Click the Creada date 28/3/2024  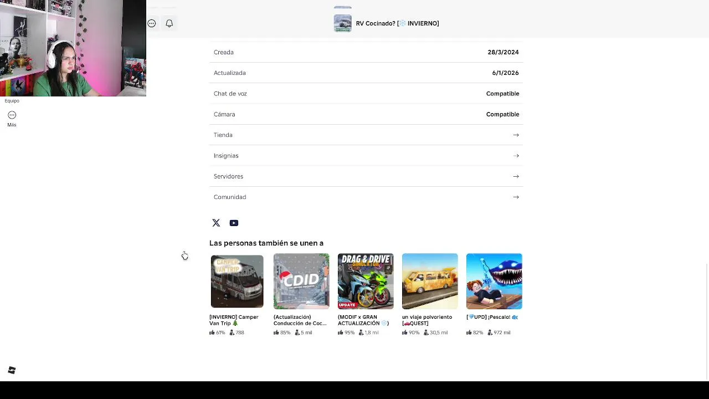pos(503,52)
